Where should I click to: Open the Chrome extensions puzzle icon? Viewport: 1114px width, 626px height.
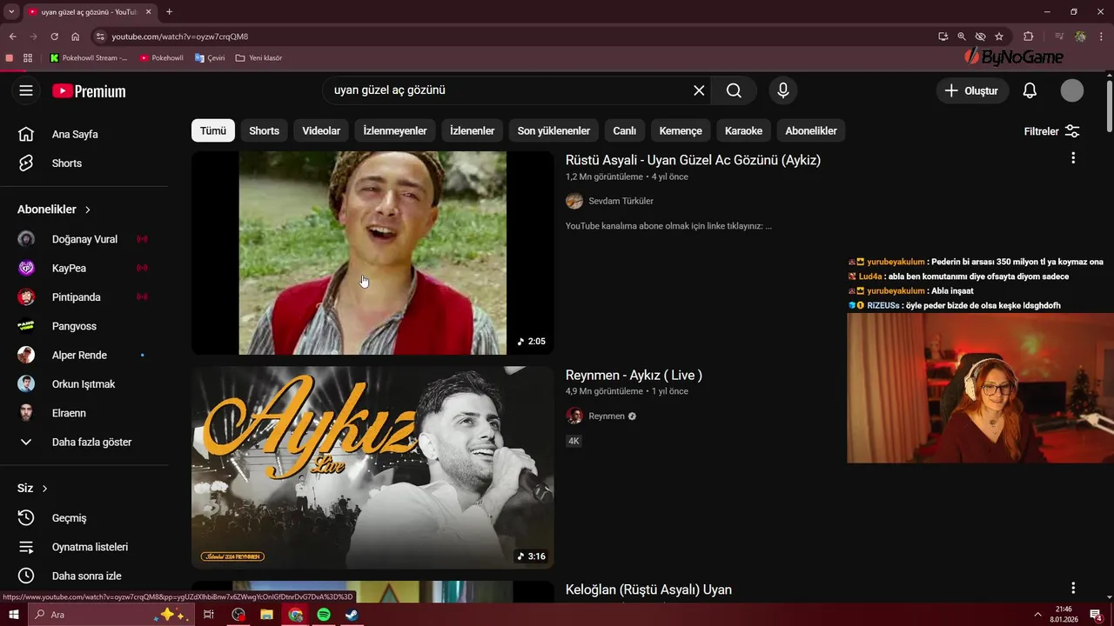pos(1029,37)
